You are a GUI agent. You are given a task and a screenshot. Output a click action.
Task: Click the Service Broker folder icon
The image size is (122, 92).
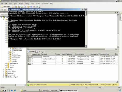click(x=10, y=58)
